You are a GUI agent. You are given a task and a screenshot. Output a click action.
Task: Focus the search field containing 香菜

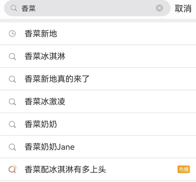[x=29, y=9]
